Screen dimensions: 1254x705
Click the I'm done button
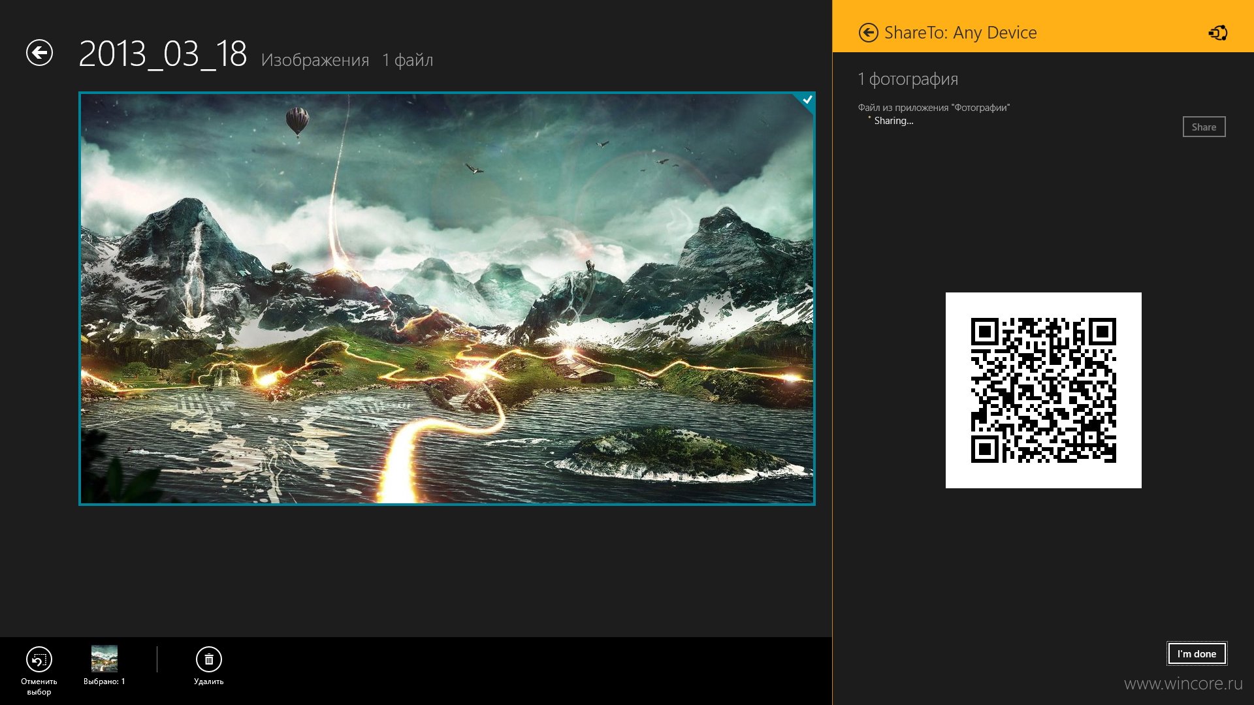[1197, 653]
